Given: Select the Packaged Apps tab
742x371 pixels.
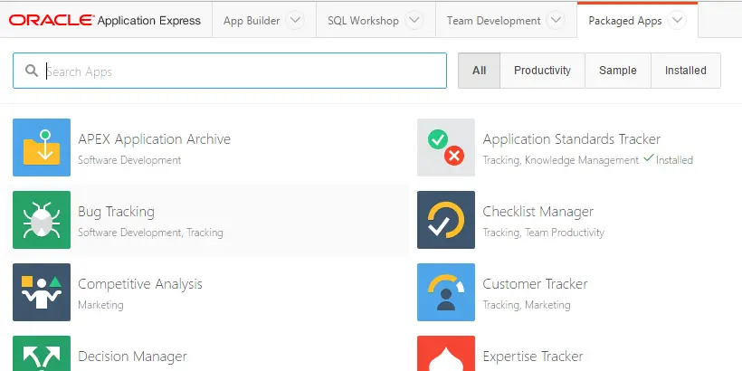Looking at the screenshot, I should pyautogui.click(x=624, y=21).
